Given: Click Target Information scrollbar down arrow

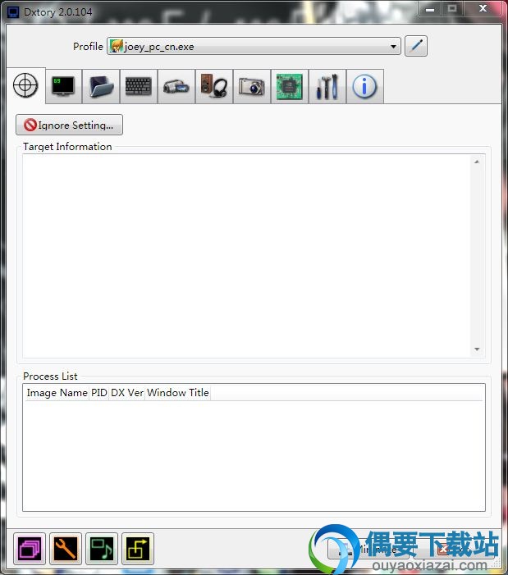Looking at the screenshot, I should 477,349.
